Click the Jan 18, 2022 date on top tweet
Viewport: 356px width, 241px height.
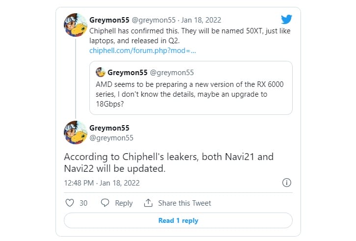(202, 20)
